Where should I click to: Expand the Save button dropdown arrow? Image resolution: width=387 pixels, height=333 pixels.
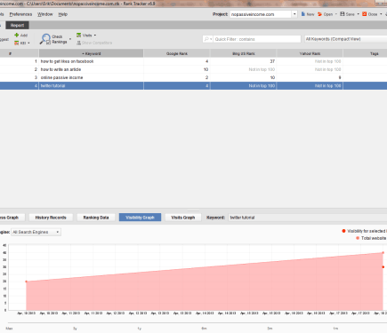358,14
